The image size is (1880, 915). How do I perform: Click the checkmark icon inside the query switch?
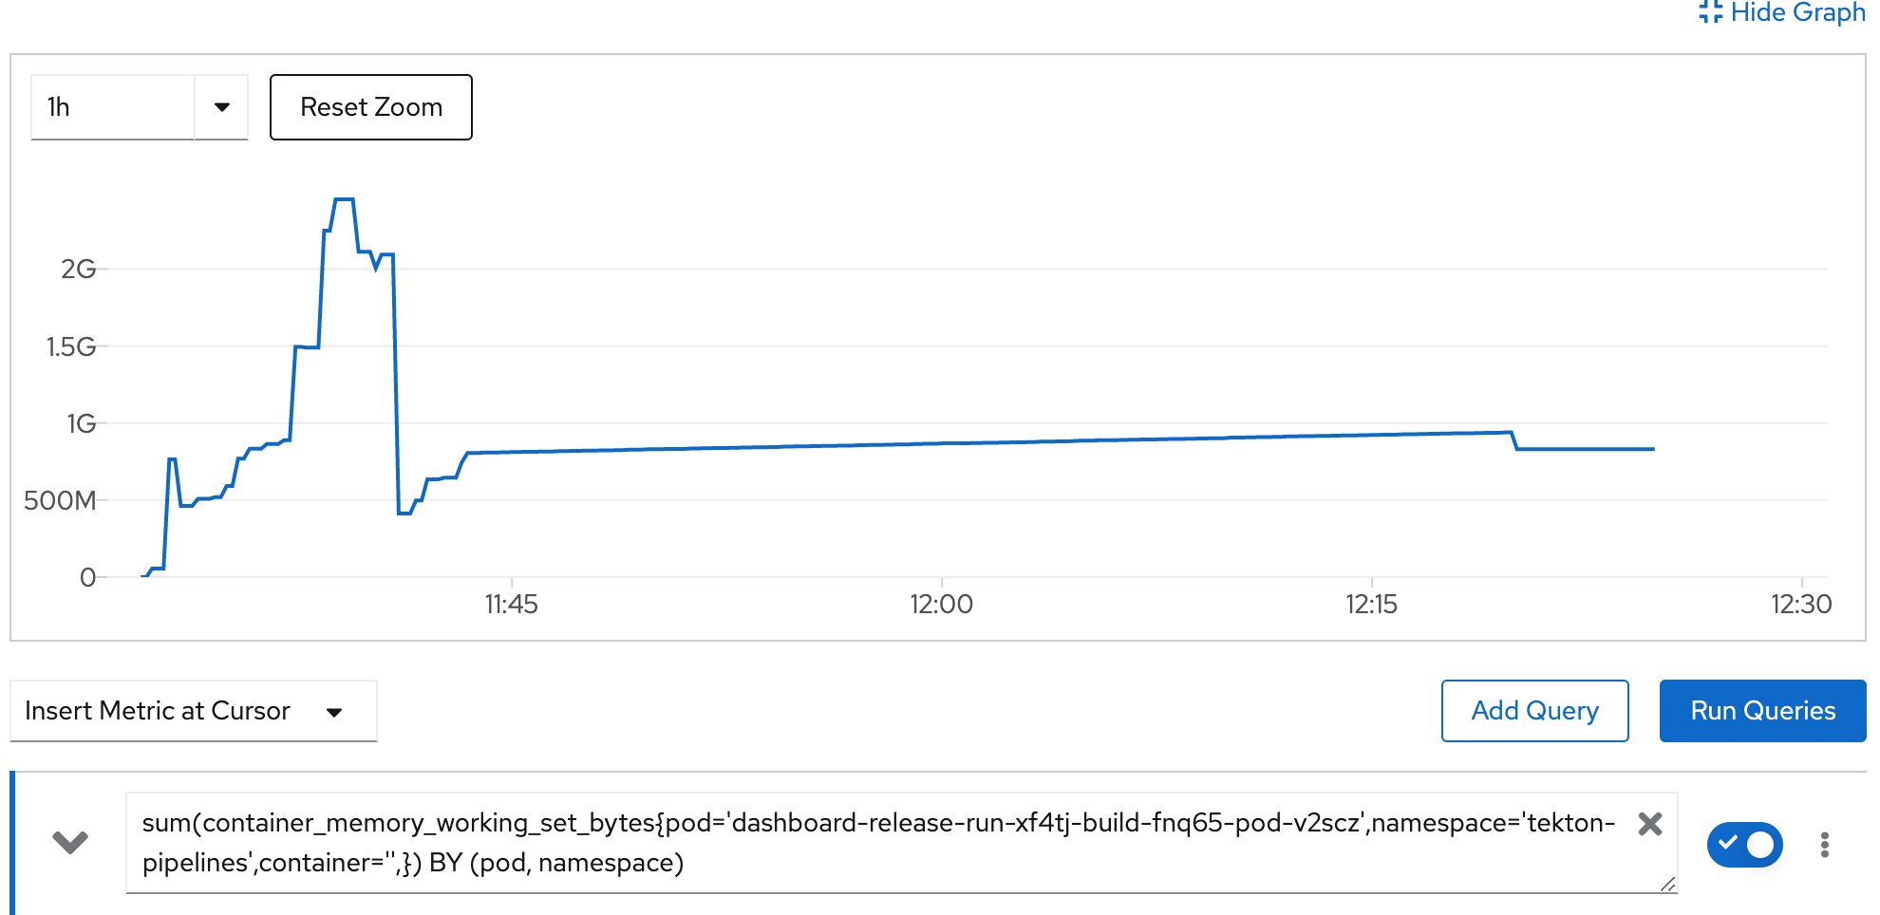point(1730,843)
